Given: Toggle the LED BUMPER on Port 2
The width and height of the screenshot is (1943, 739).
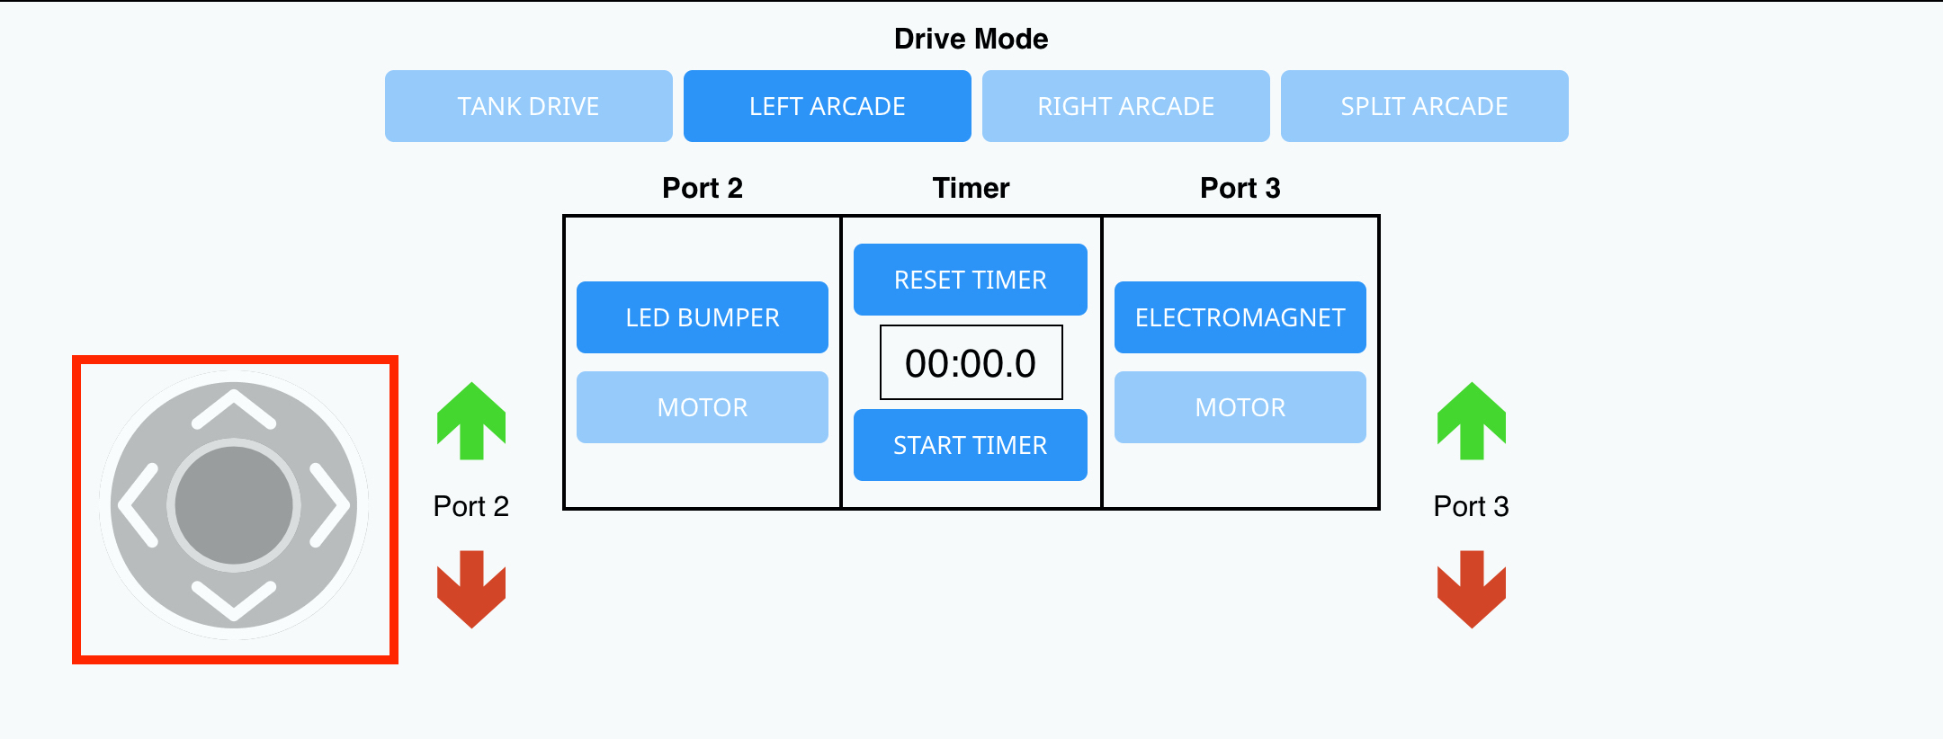Looking at the screenshot, I should click(x=702, y=316).
